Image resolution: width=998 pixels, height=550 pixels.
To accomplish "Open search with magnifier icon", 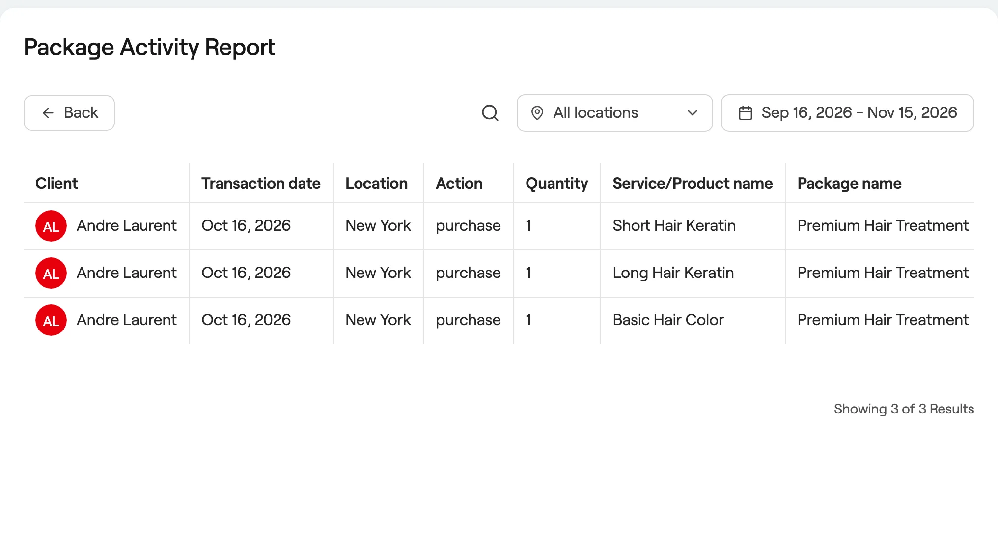I will (x=490, y=113).
